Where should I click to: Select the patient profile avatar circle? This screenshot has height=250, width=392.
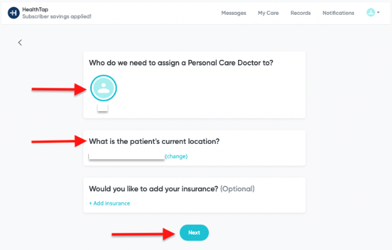click(x=103, y=88)
